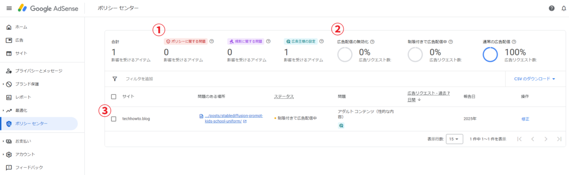
Task: Open the 表示行数 15 rows dropdown
Action: pyautogui.click(x=454, y=139)
